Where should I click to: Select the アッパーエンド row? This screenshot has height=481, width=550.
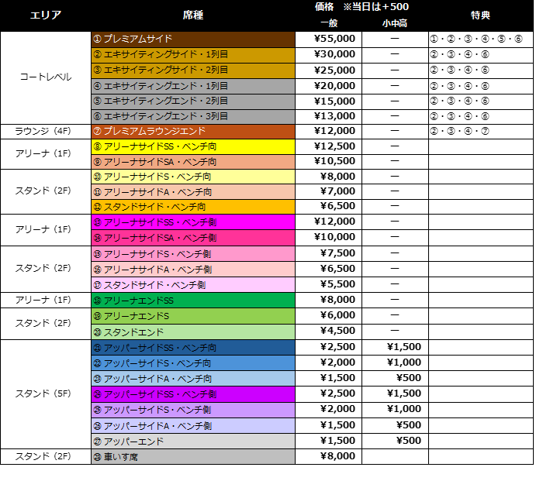tap(193, 441)
